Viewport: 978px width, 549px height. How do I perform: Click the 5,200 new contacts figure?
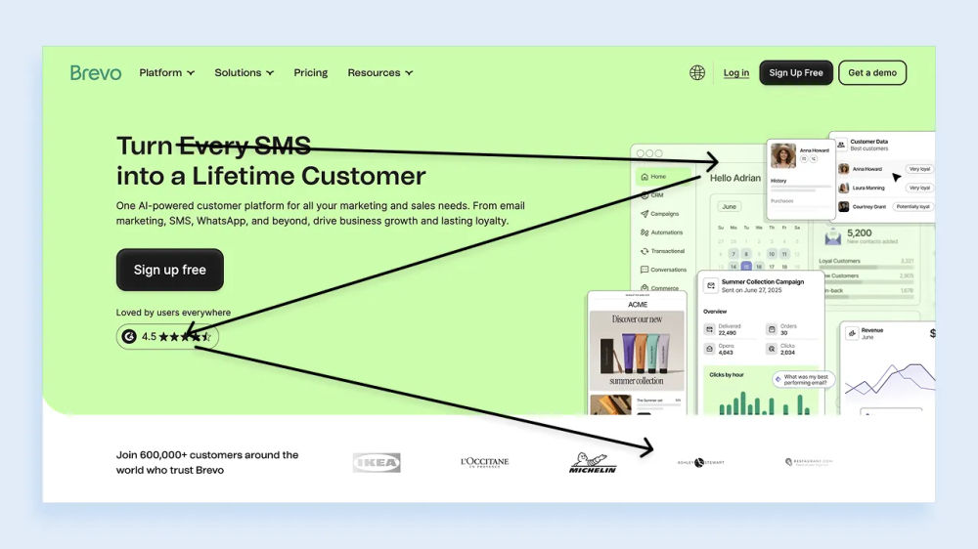(860, 233)
